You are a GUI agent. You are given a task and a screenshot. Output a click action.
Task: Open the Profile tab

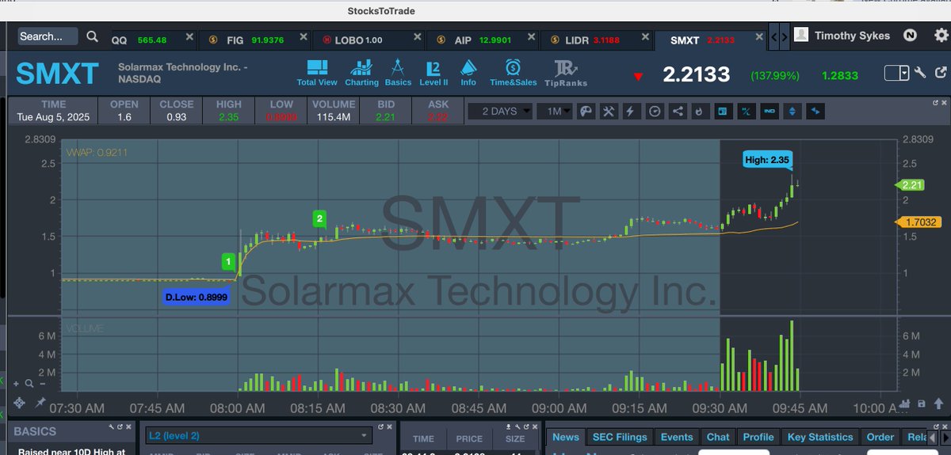click(x=758, y=437)
